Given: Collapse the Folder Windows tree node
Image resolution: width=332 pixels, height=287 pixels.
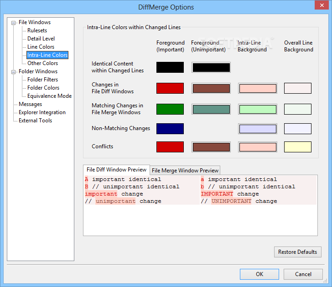Looking at the screenshot, I should (x=13, y=72).
